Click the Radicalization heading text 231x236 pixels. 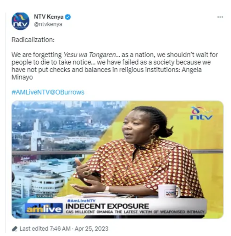point(33,40)
